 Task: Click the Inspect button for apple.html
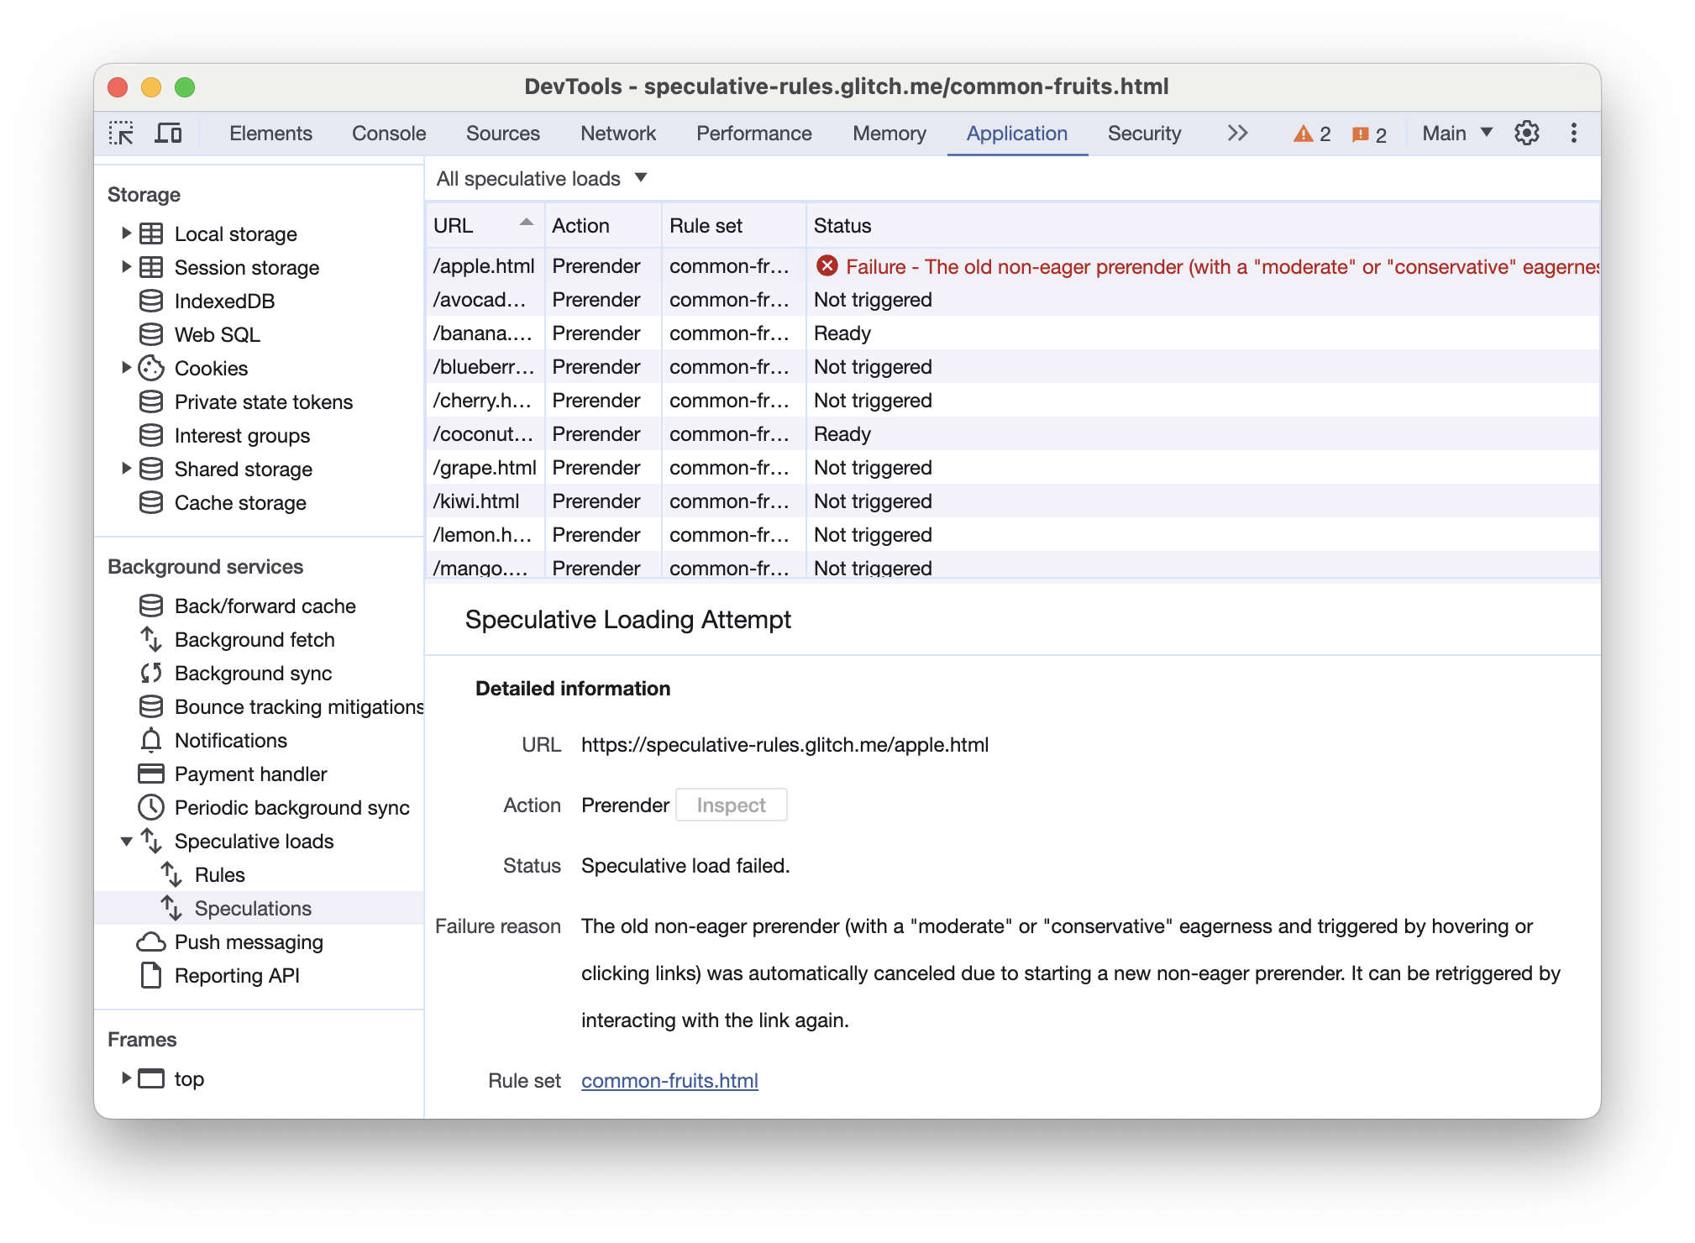[x=732, y=804]
